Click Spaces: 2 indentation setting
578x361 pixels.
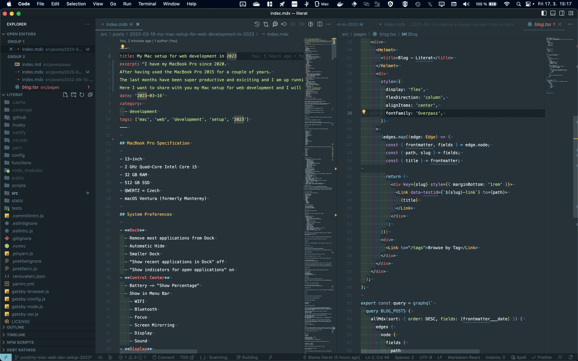click(x=404, y=358)
